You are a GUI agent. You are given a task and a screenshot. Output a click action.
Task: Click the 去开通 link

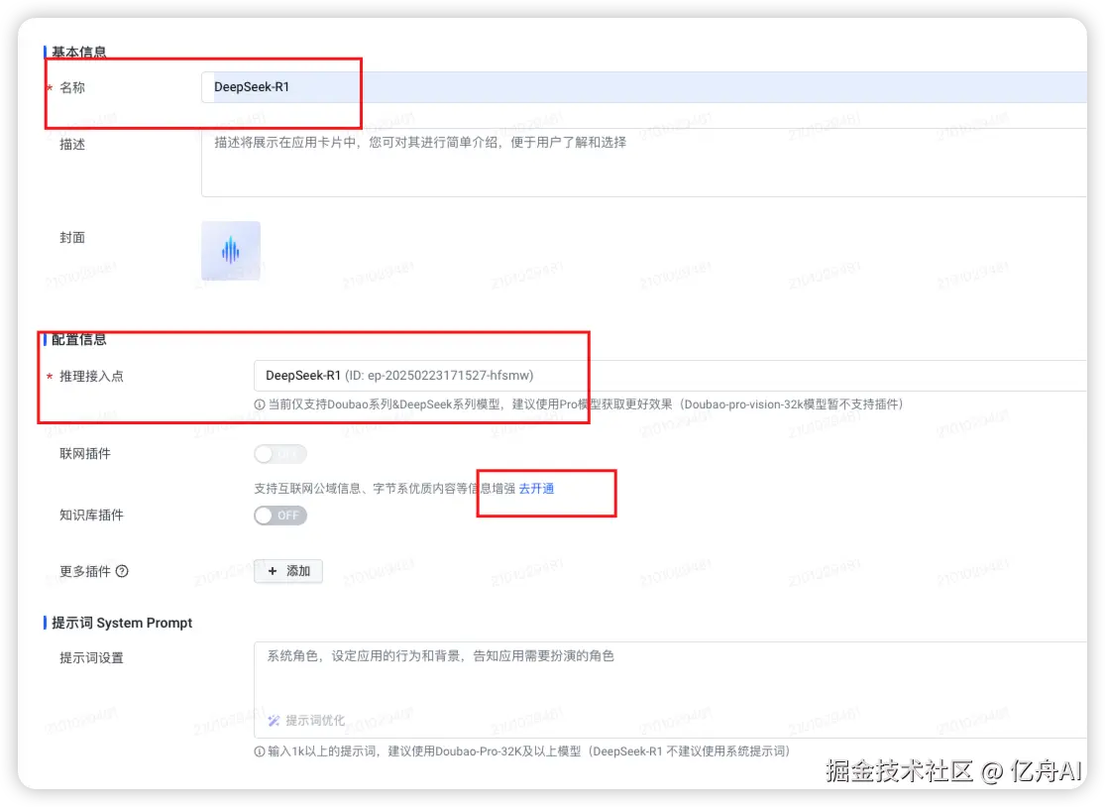(x=536, y=489)
